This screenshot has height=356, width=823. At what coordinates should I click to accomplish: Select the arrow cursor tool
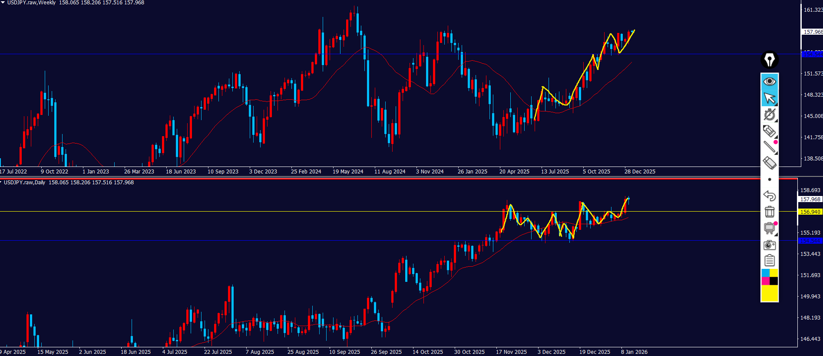[769, 98]
